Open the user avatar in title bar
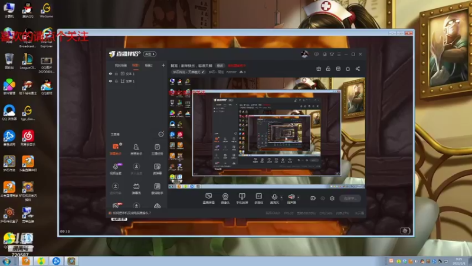 coord(304,54)
